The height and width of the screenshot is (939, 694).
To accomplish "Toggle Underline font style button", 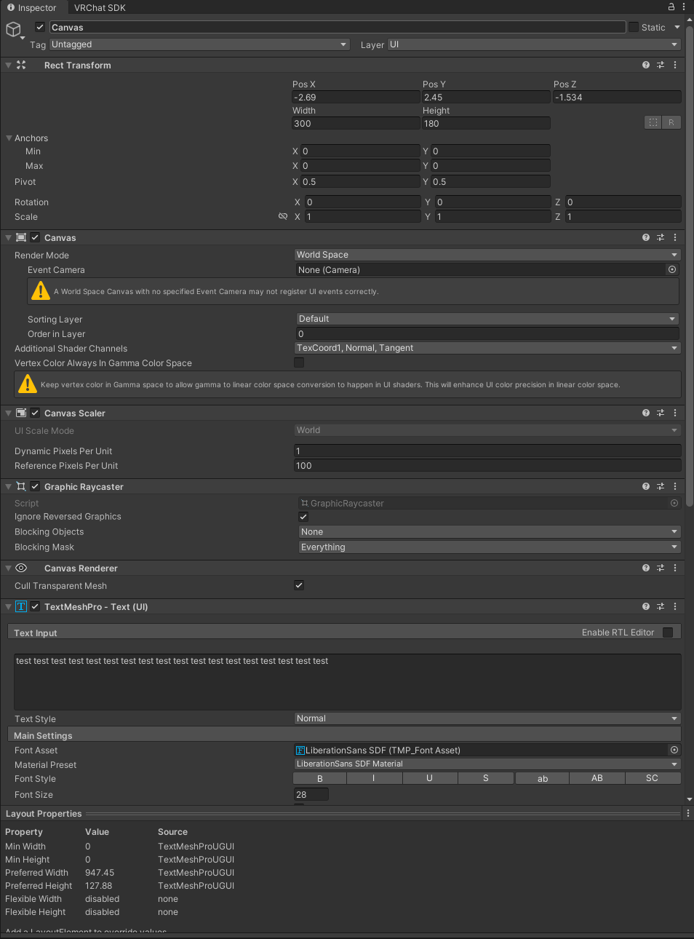I will point(429,778).
